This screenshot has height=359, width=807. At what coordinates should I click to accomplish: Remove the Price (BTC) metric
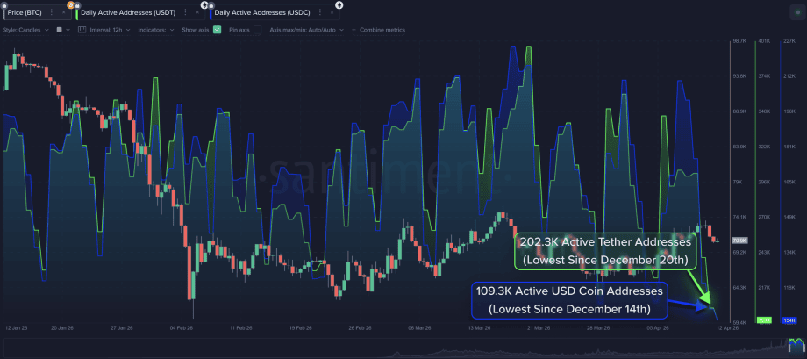coord(64,13)
